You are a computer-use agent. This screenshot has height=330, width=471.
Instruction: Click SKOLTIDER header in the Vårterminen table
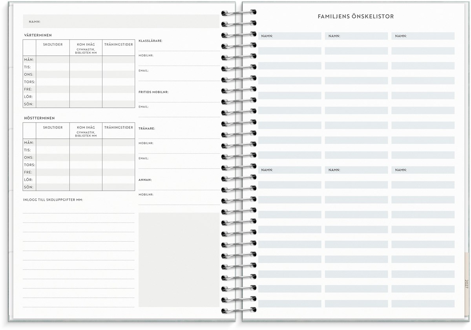53,45
